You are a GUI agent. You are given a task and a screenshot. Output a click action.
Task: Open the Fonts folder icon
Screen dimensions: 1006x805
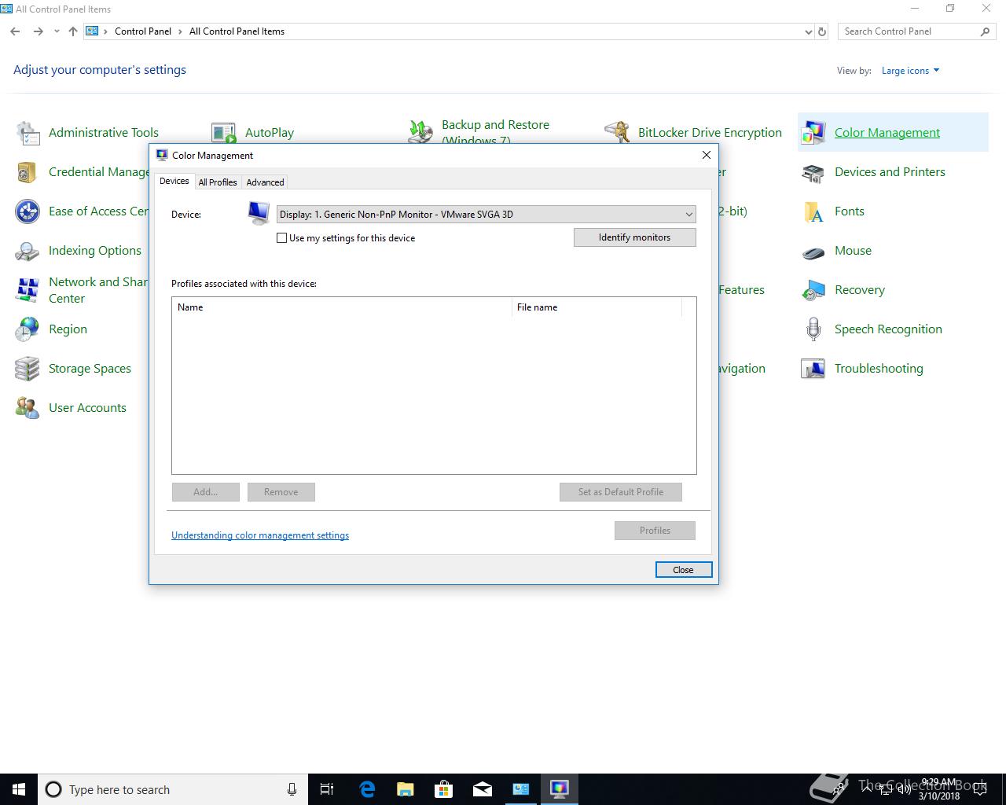click(x=813, y=211)
